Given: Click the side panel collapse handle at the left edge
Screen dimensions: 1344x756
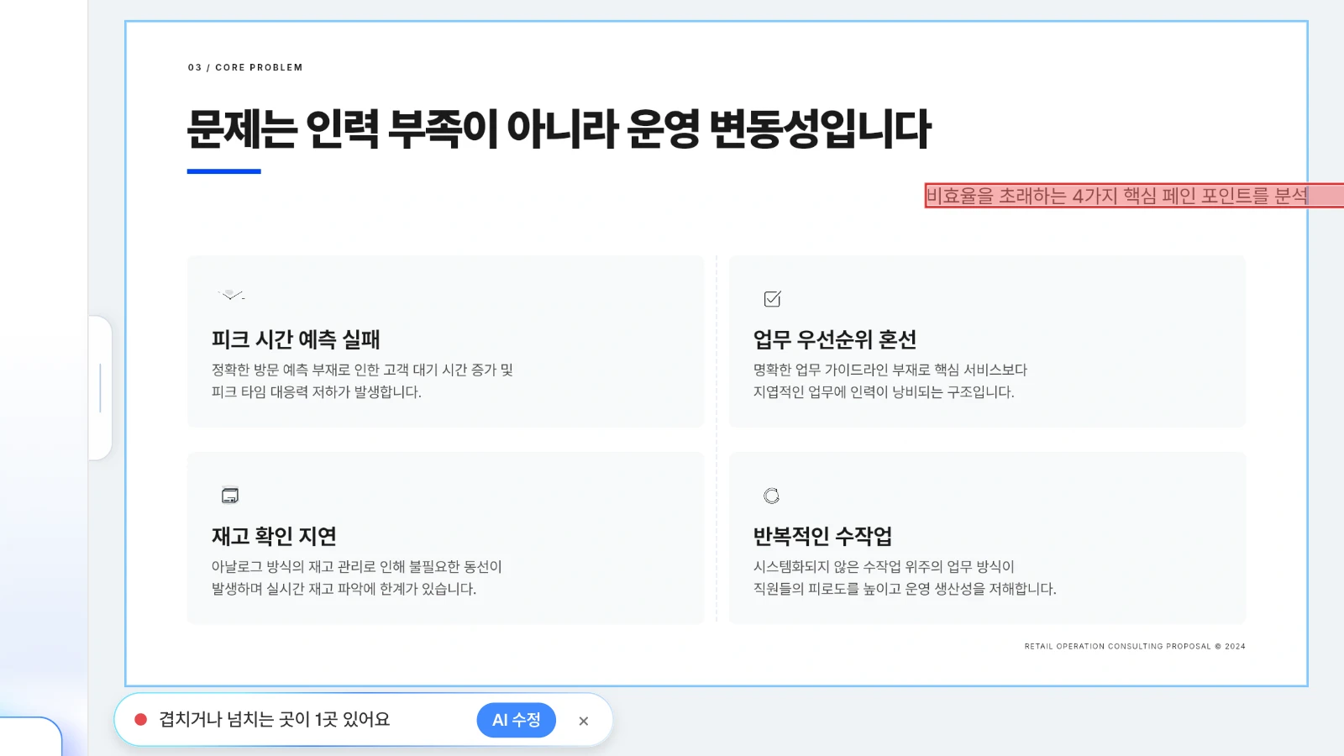Looking at the screenshot, I should (100, 388).
